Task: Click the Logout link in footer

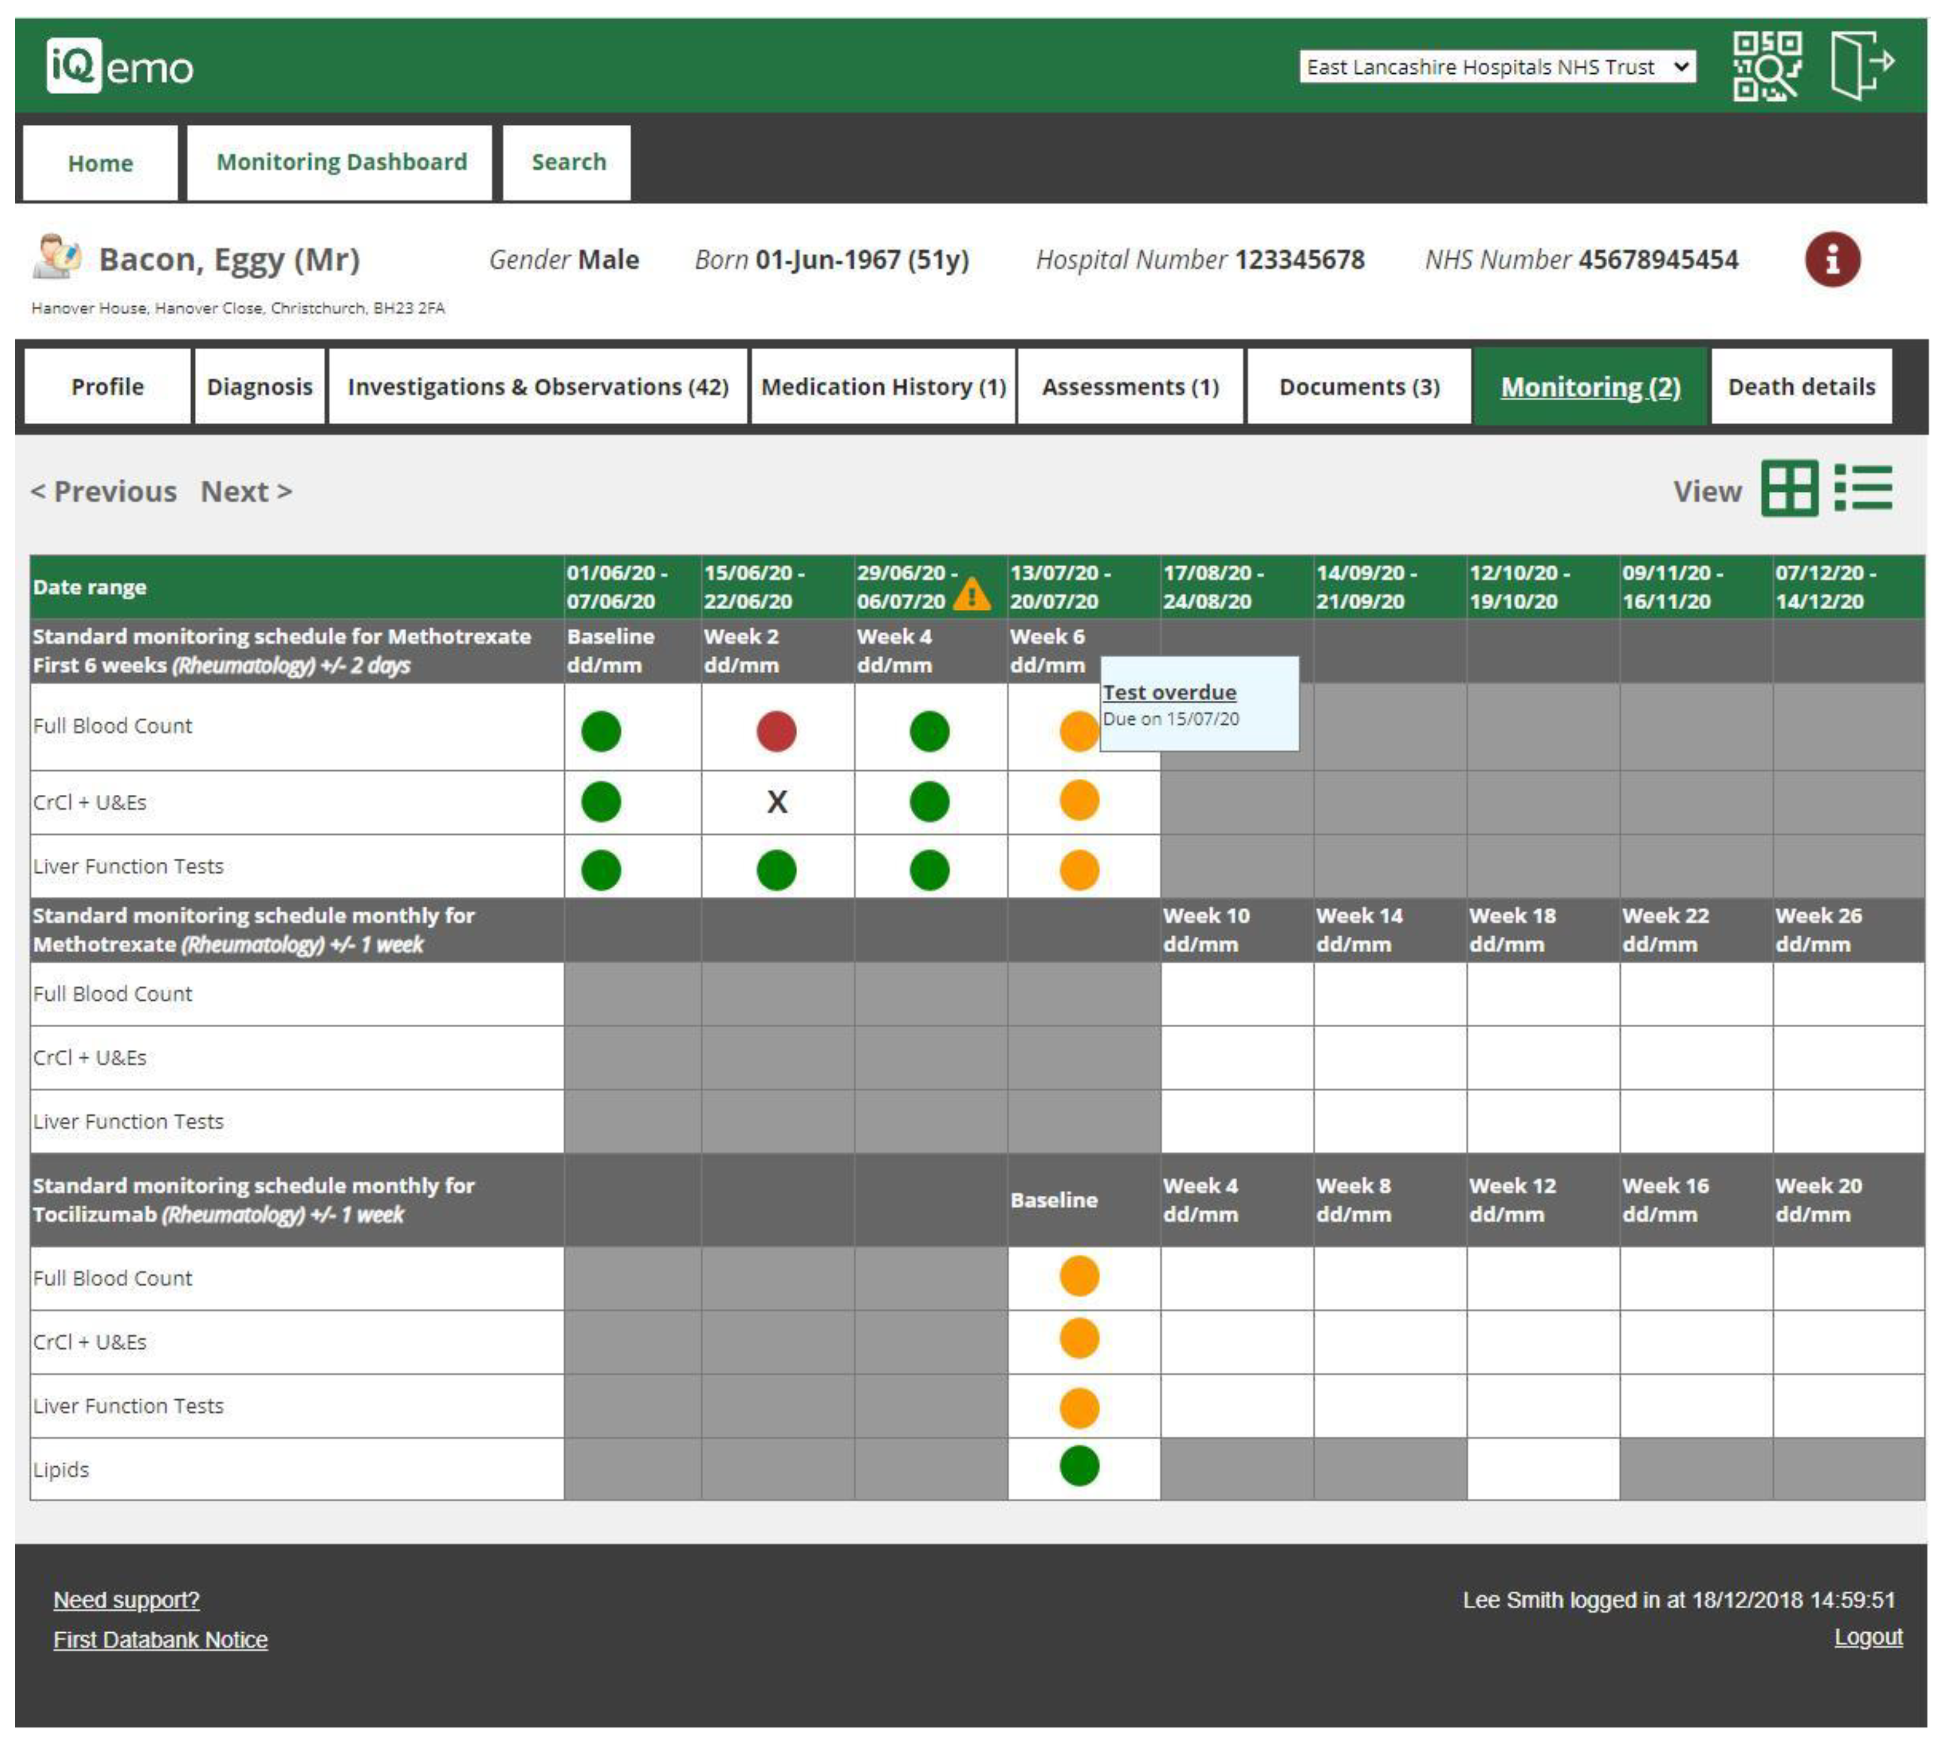Action: click(1867, 1637)
